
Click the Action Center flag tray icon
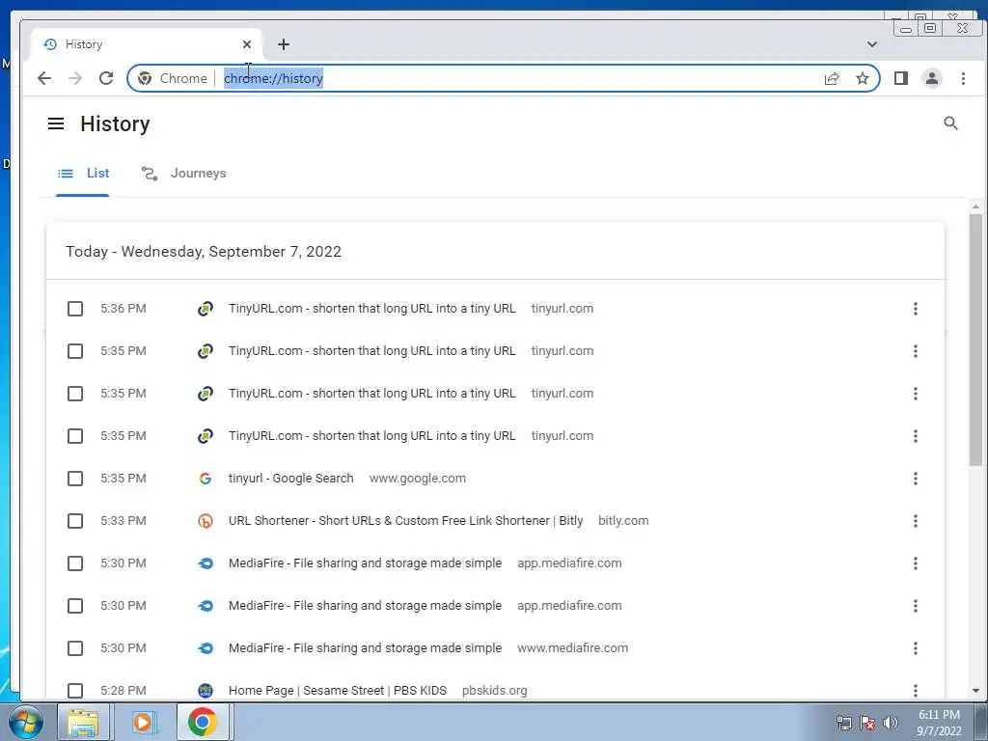point(867,723)
